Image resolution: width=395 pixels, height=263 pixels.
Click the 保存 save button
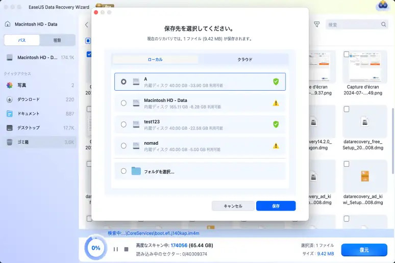(x=276, y=206)
